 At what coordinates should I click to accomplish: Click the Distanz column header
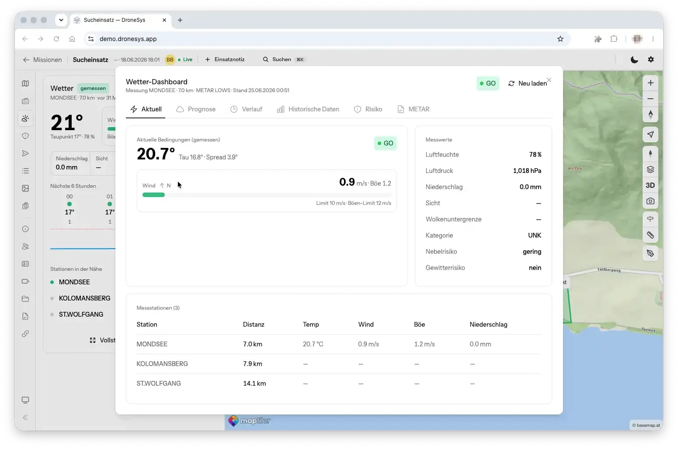[254, 325]
